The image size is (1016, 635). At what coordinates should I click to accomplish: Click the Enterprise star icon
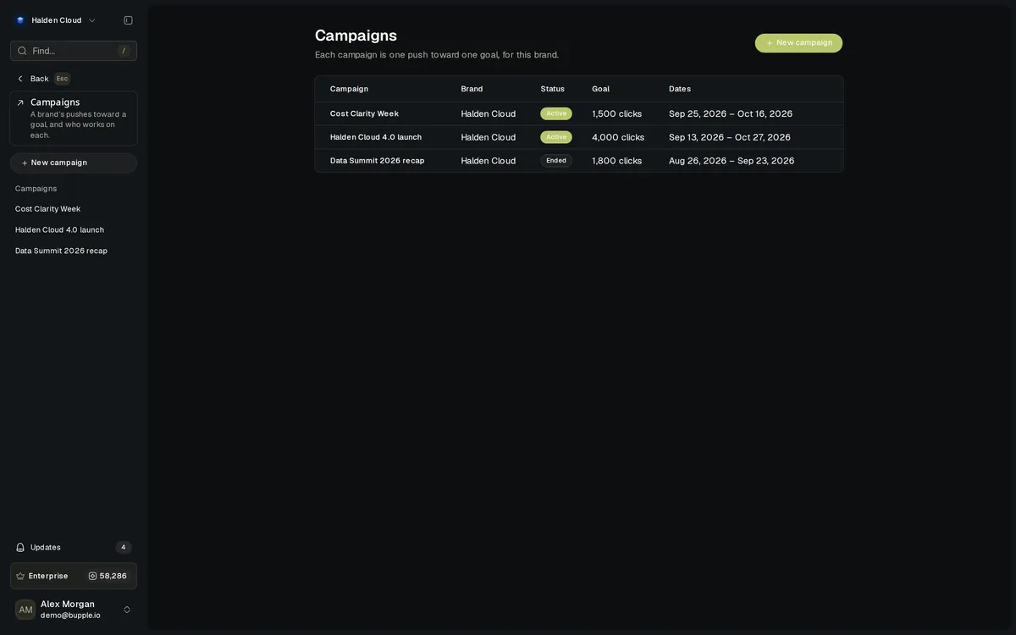(20, 576)
